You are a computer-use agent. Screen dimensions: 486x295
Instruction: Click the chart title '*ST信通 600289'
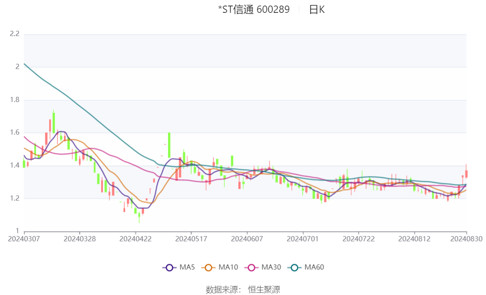coord(254,9)
